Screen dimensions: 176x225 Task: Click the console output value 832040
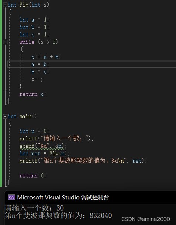tap(101, 215)
